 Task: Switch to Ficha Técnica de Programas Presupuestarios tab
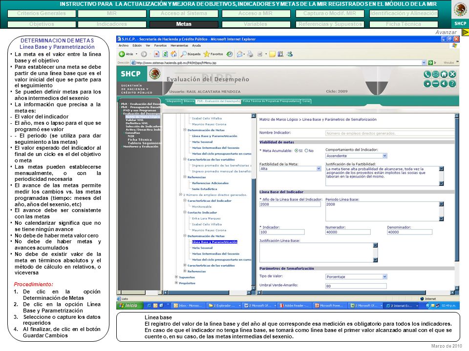271,101
